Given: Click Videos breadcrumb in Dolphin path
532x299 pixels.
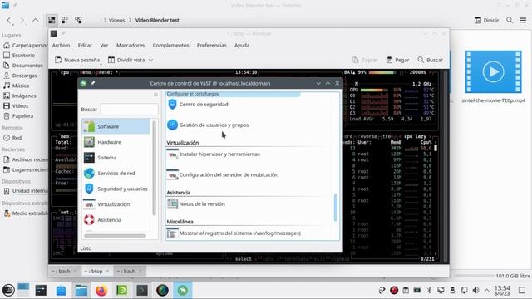Looking at the screenshot, I should [x=116, y=20].
